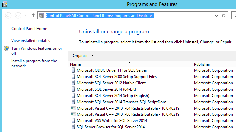Click the address bar location icon
Viewport: 236px width, 132px height.
[41, 15]
